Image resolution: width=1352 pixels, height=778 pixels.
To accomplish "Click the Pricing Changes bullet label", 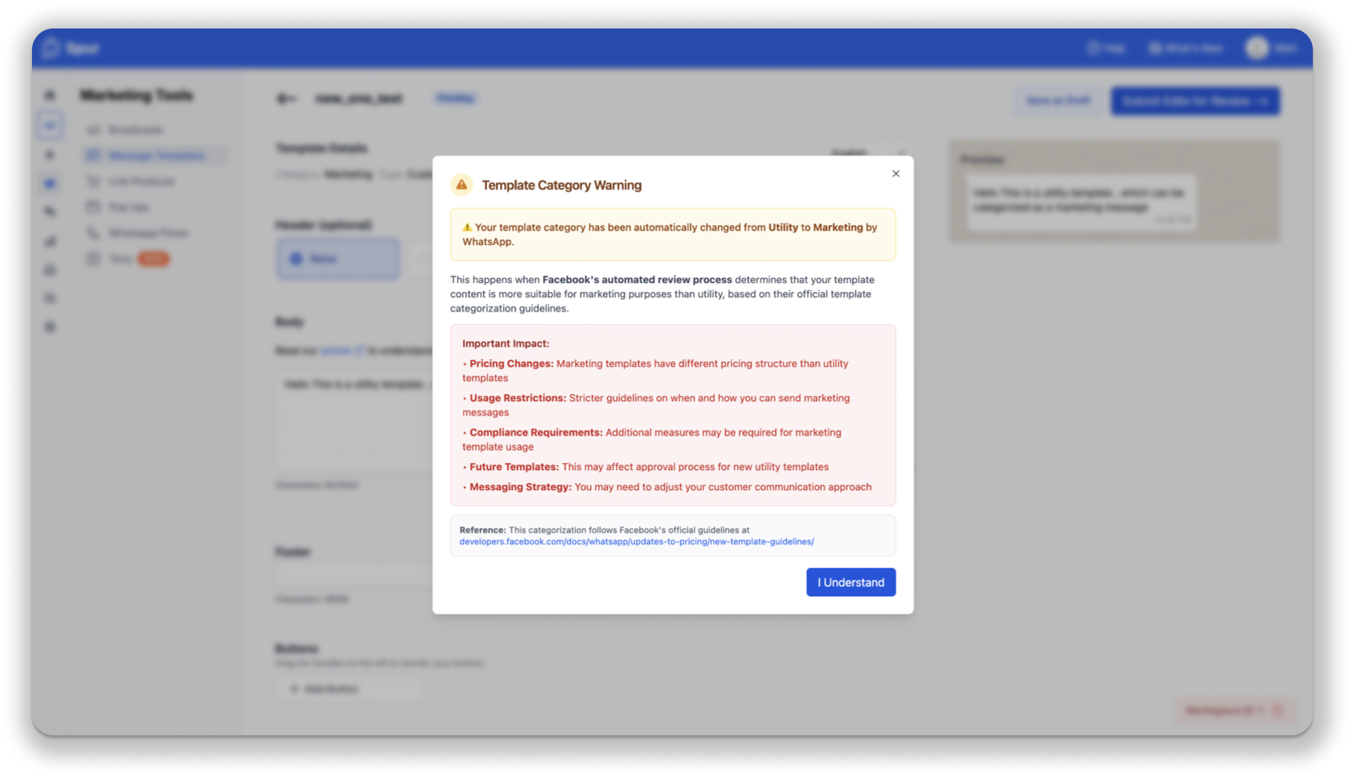I will 511,363.
